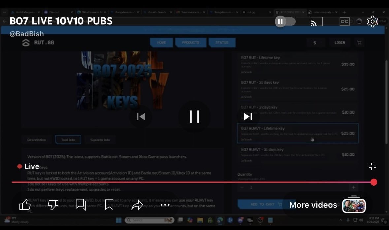Open PRODUCTS in the RUT.GG nav bar
This screenshot has height=230, width=389.
(190, 42)
